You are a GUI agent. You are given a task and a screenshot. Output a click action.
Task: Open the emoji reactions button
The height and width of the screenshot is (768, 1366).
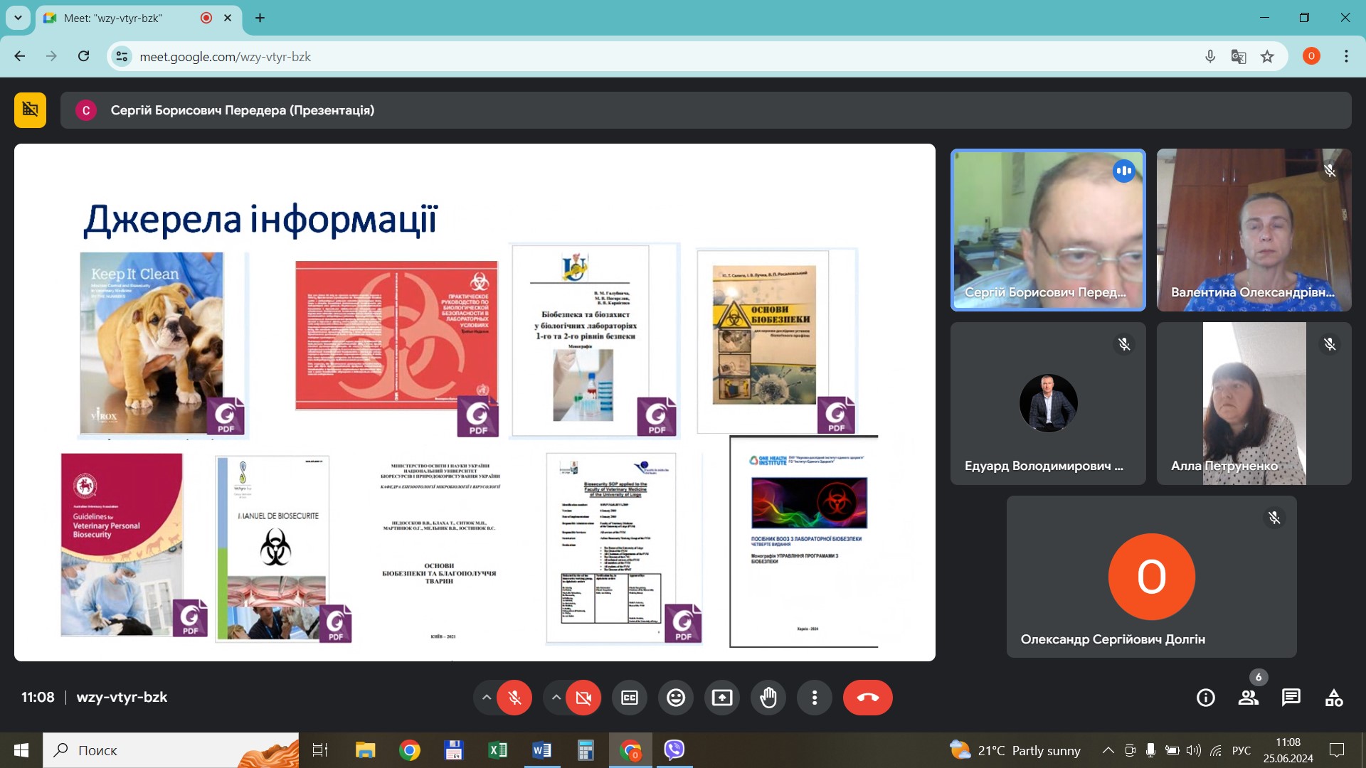(x=676, y=698)
